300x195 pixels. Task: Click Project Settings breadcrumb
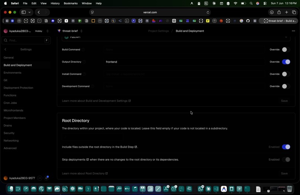pyautogui.click(x=159, y=31)
